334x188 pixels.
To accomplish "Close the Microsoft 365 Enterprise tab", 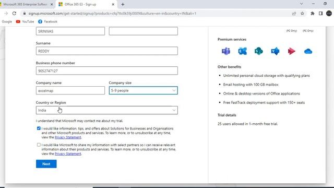I will (x=52, y=4).
